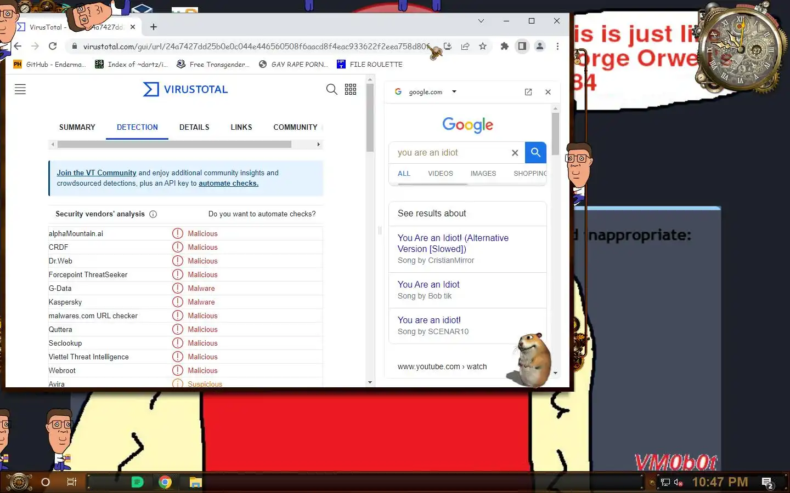Open the COMMUNITY tab
Screen dimensions: 790x493
coord(295,127)
